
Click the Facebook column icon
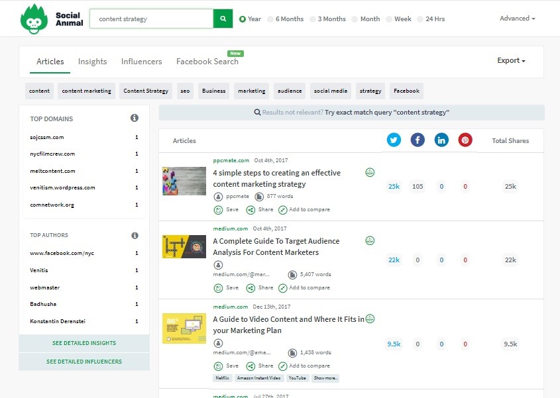point(418,140)
